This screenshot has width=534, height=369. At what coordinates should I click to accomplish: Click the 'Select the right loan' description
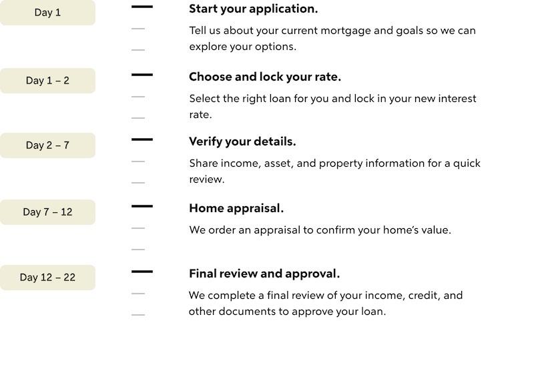coord(332,106)
